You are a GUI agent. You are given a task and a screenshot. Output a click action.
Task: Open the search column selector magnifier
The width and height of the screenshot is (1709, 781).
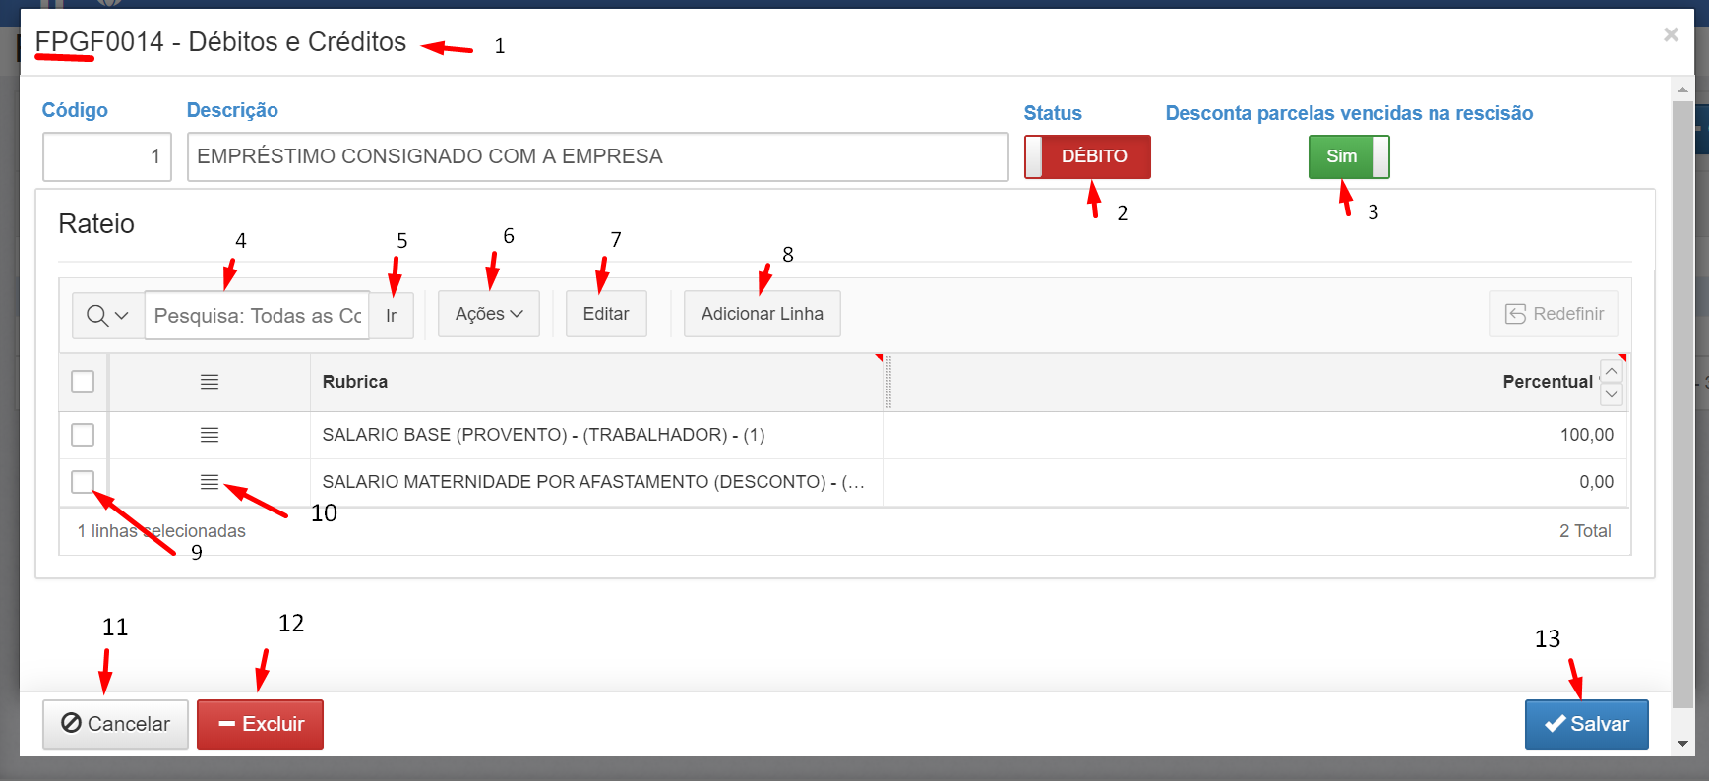tap(107, 316)
